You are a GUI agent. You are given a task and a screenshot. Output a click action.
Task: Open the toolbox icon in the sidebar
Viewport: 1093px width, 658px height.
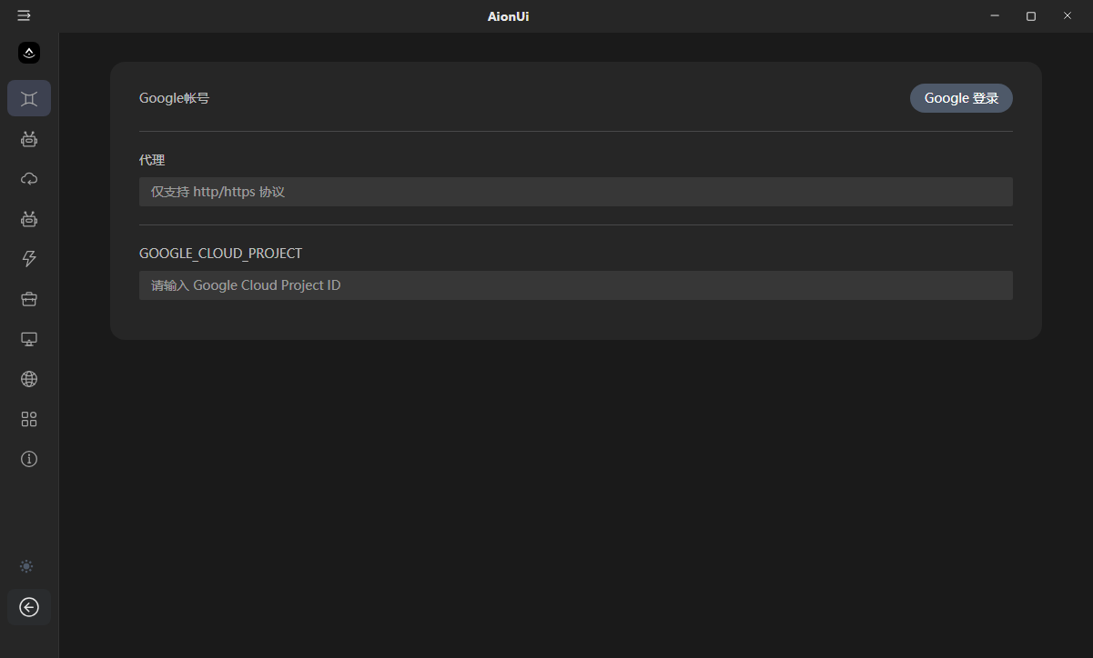tap(29, 299)
